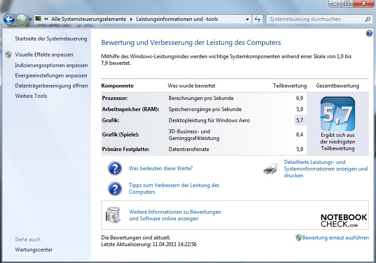Click Desktopleistung für Windows Aero text
The image size is (376, 263).
click(x=210, y=120)
